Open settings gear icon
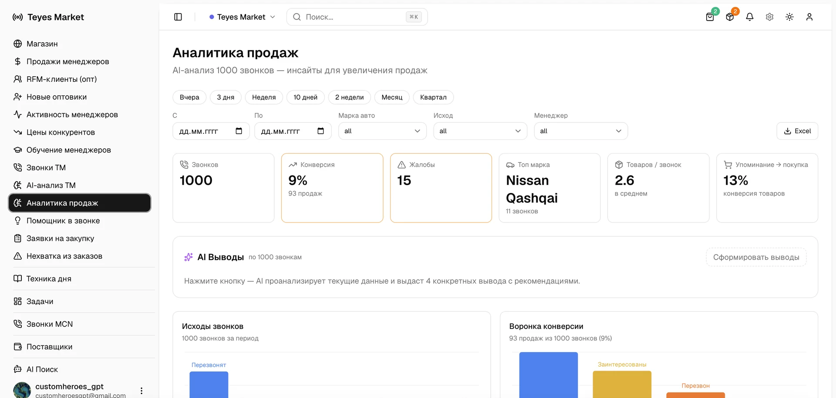 pyautogui.click(x=770, y=17)
